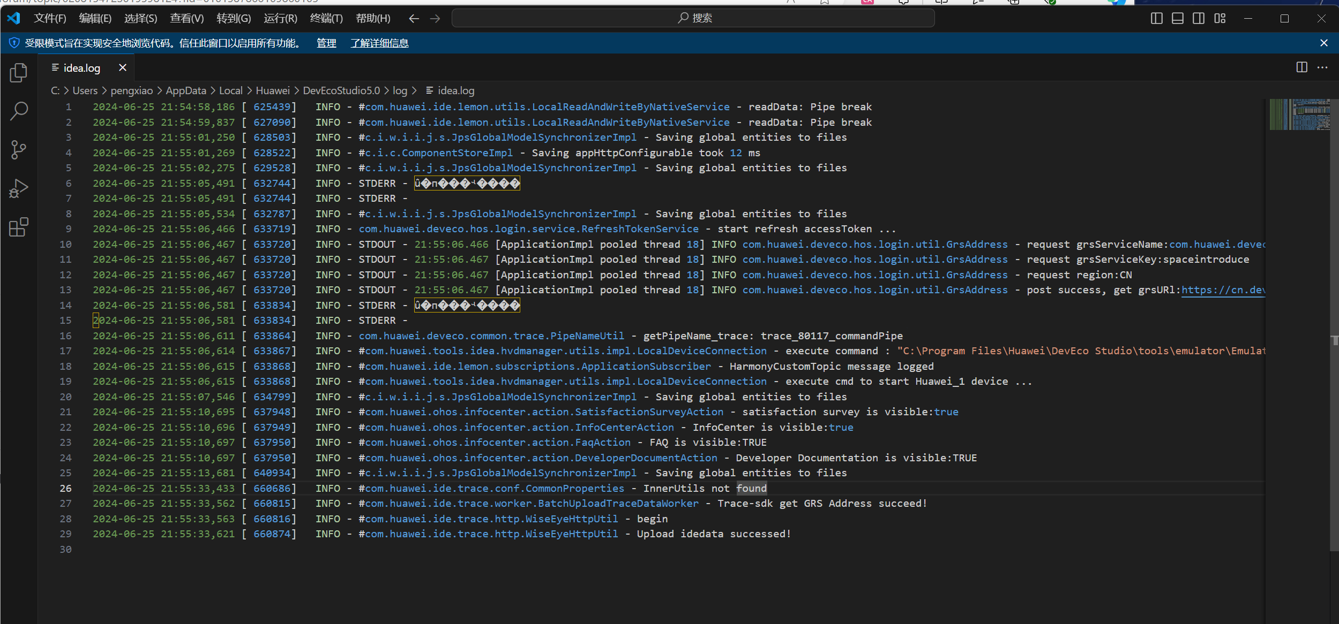Go back with the left arrow
Viewport: 1339px width, 624px height.
414,19
